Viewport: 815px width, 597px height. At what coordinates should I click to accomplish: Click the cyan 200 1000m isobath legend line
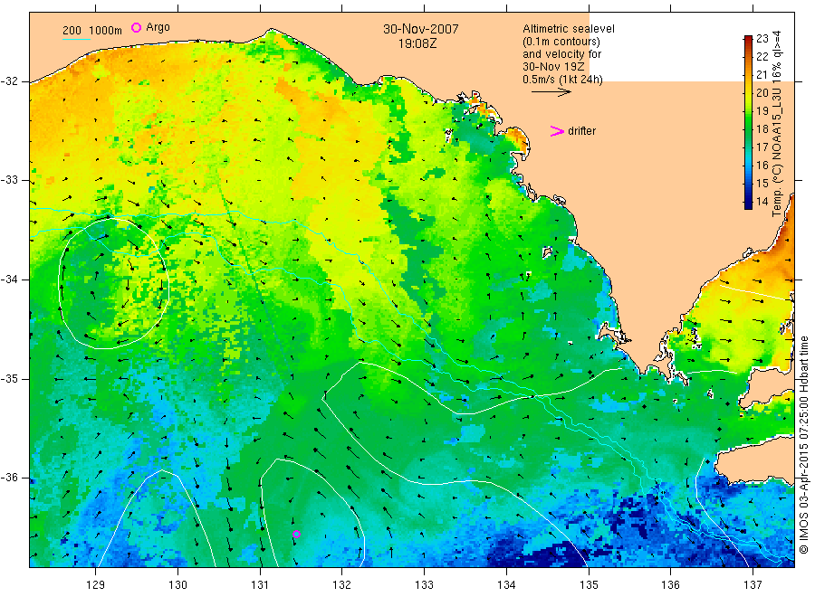pyautogui.click(x=76, y=39)
